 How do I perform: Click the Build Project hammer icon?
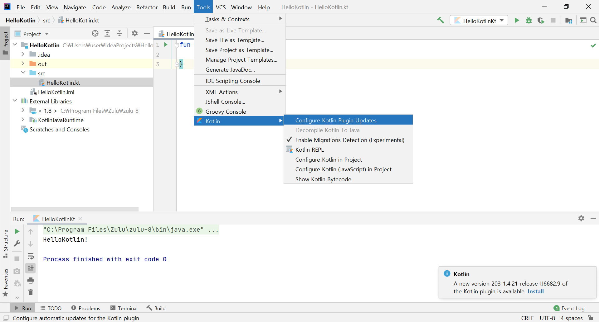tap(441, 21)
